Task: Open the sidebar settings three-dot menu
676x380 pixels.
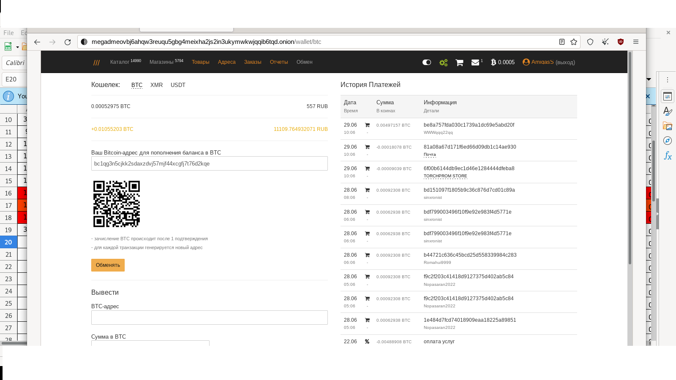Action: click(x=668, y=80)
